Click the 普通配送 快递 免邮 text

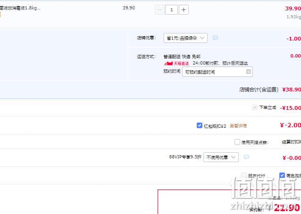[182, 57]
